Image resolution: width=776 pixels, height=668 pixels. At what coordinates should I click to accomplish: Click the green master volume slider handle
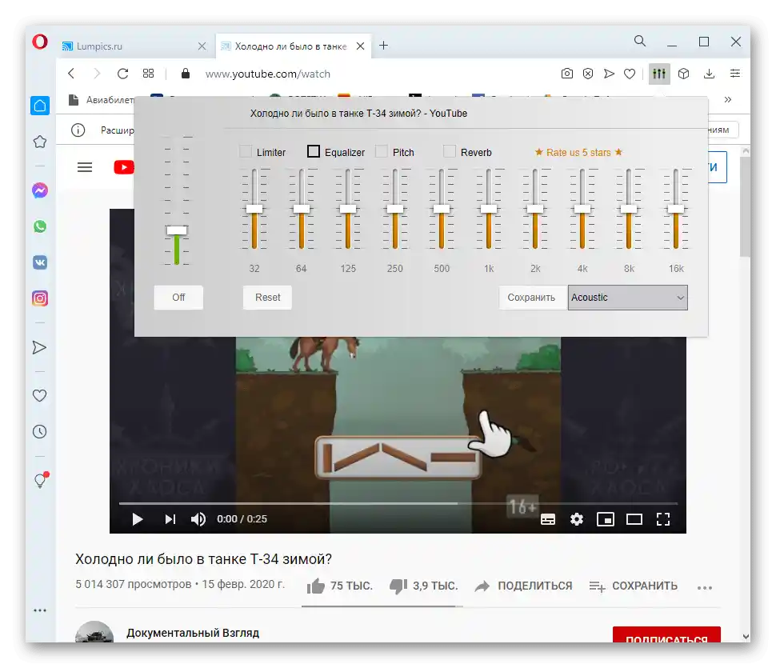click(x=177, y=230)
